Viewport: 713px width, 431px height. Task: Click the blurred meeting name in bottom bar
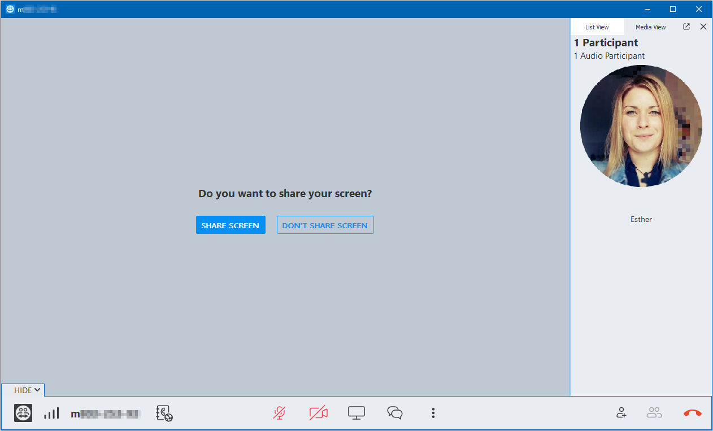point(105,413)
